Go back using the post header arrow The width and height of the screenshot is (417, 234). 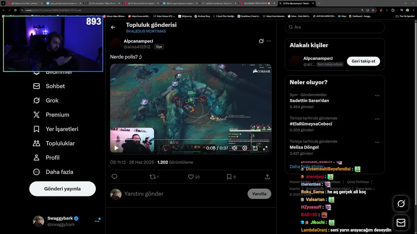pos(113,27)
